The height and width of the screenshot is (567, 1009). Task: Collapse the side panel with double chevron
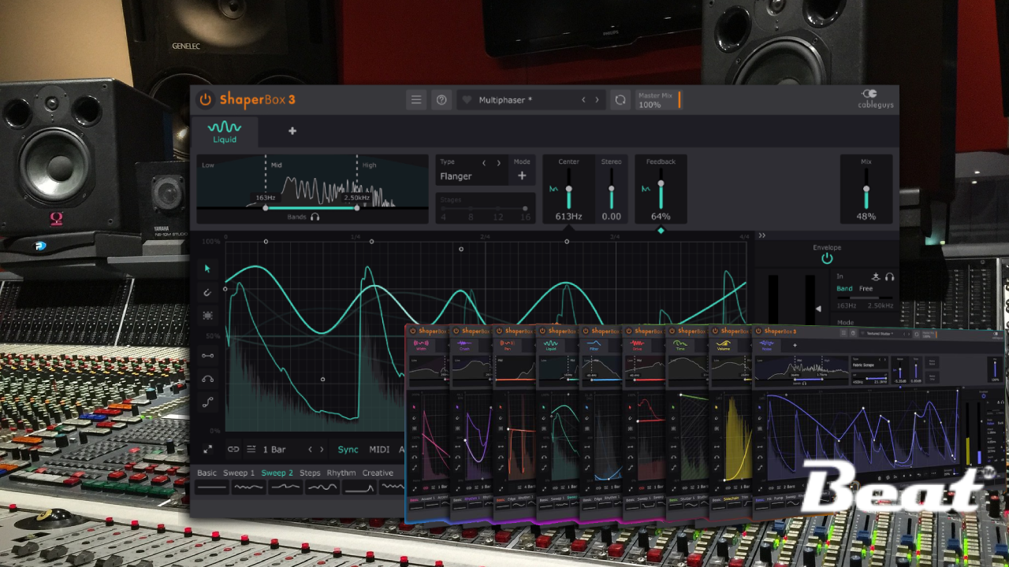[x=762, y=235]
